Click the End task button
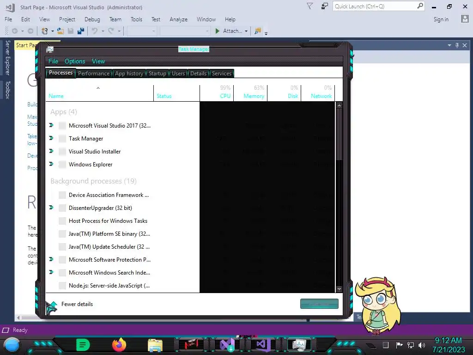Screen dimensions: 473x355 (319, 304)
